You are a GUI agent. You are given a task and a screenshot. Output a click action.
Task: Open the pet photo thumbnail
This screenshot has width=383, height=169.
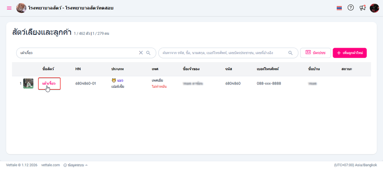[x=28, y=83]
